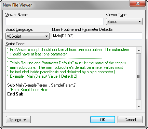Expand the Script Language VBScript combo box
148x129 pixels.
click(27, 36)
